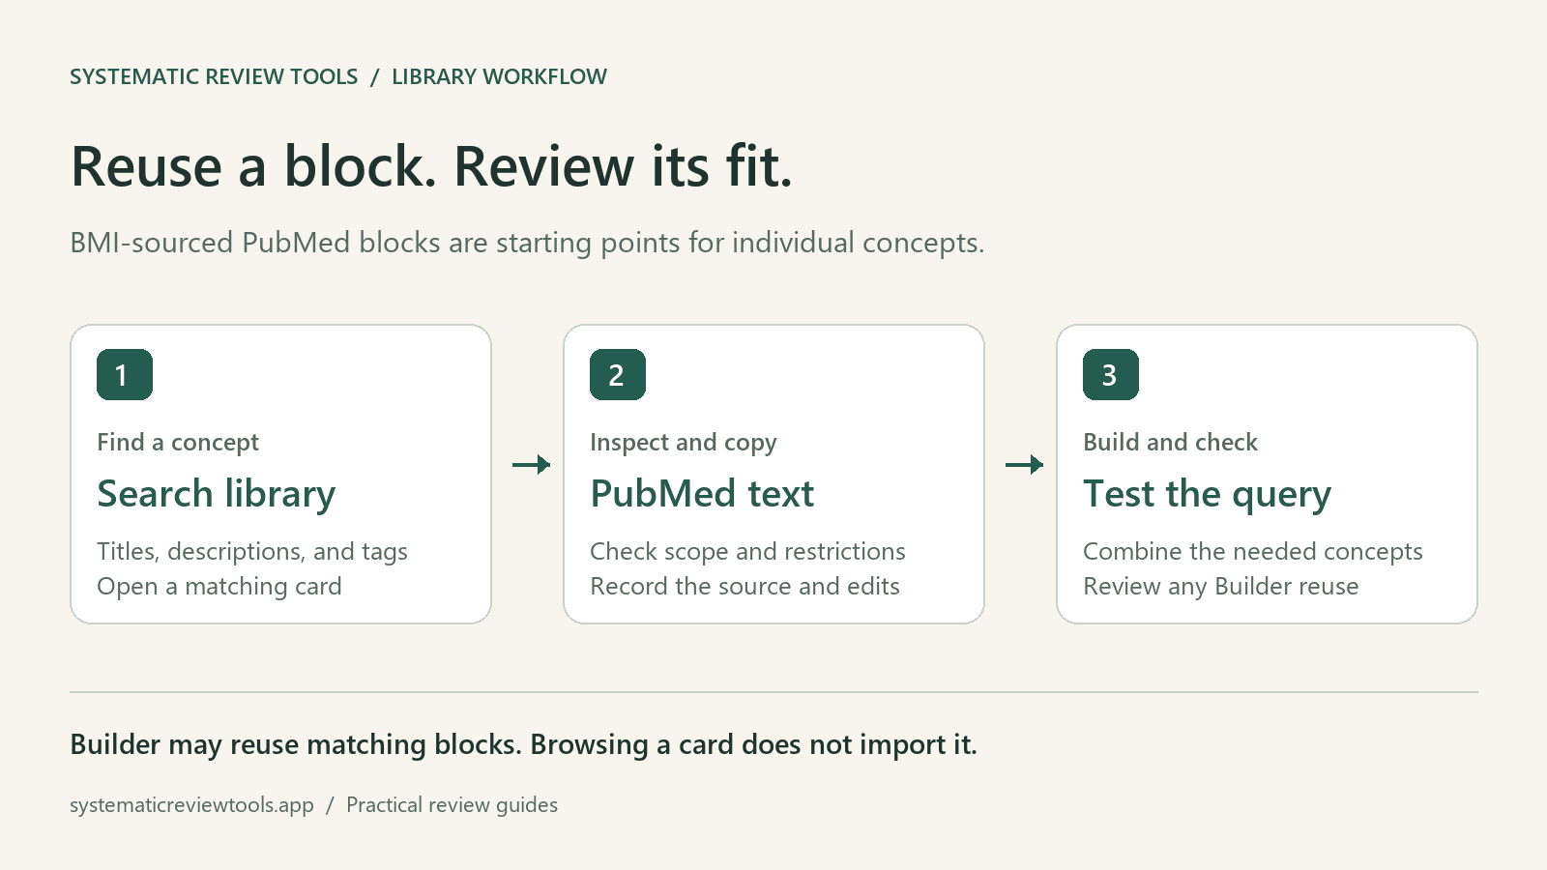Click "Review any Builder reuse" text
Screen dimensions: 1547x870
(1221, 587)
